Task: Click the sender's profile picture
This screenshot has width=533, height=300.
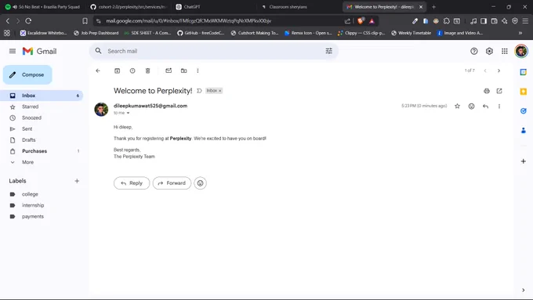Action: point(101,110)
